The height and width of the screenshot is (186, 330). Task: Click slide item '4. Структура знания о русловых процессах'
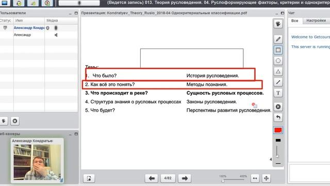coord(133,102)
